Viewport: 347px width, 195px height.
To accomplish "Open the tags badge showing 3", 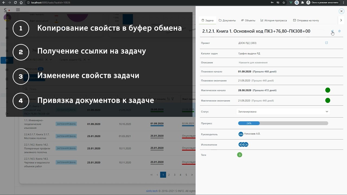I will click(239, 155).
